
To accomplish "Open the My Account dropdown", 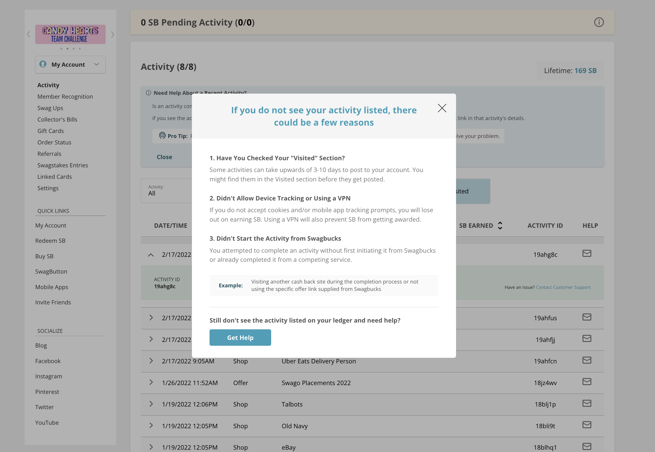I will [97, 64].
